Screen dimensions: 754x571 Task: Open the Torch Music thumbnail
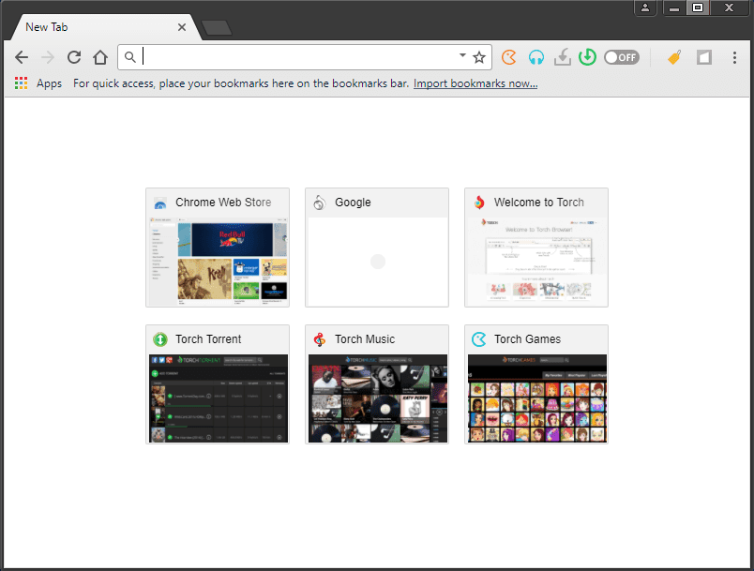(377, 398)
